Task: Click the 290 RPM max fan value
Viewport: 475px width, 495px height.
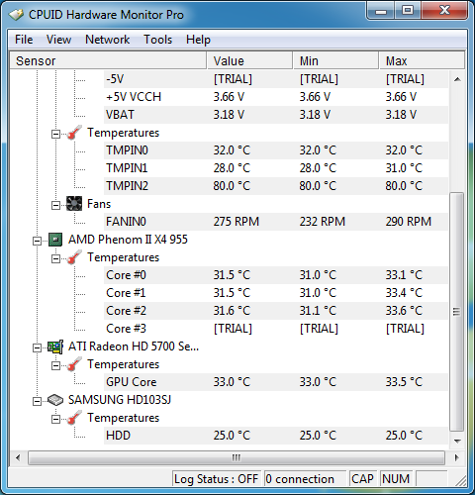Action: click(x=409, y=222)
